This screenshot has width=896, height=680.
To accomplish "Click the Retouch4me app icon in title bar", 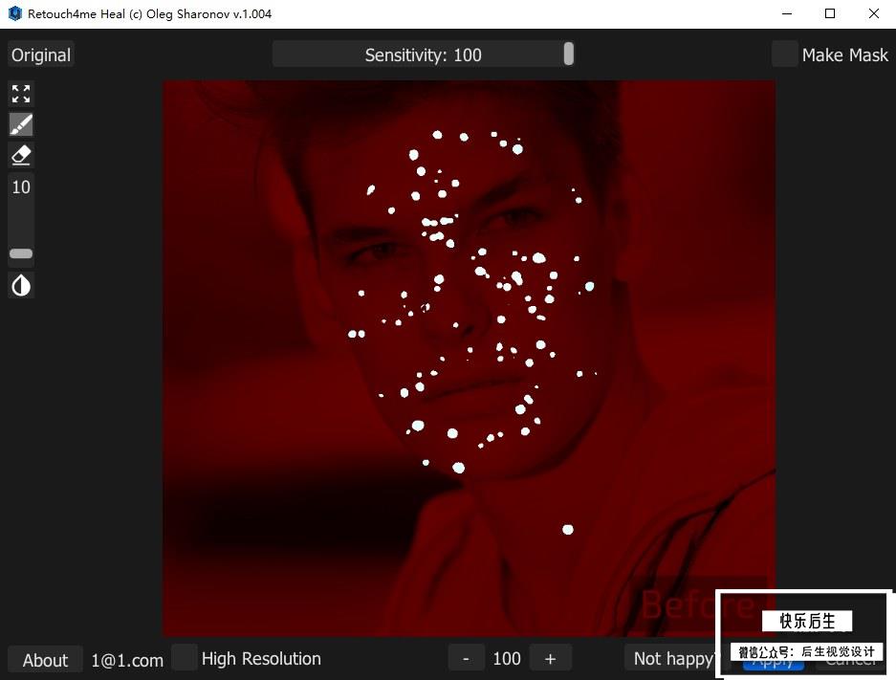I will [x=15, y=13].
